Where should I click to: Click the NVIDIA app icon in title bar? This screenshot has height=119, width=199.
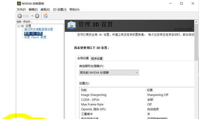click(19, 4)
